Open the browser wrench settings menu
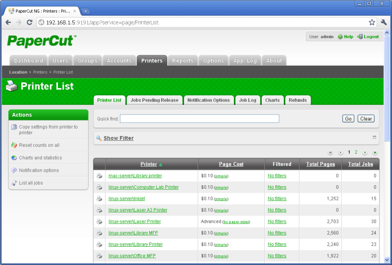This screenshot has height=265, width=392. 384,22
